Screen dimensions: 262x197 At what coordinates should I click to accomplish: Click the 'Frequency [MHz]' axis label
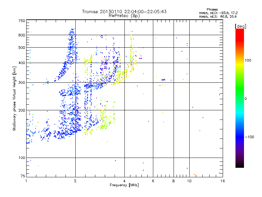(x=124, y=185)
